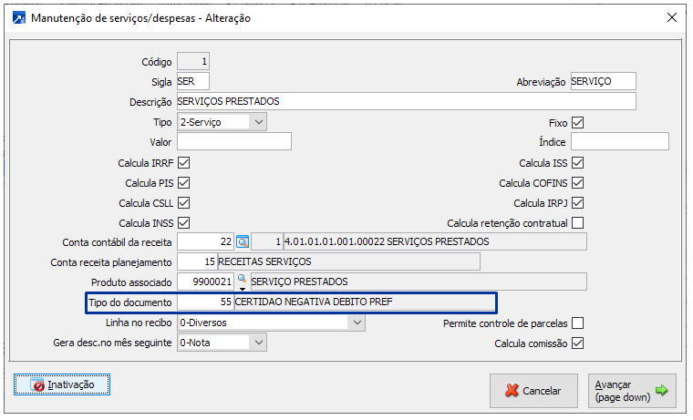Open Gera desc. no mês seguinte dropdown

click(259, 343)
